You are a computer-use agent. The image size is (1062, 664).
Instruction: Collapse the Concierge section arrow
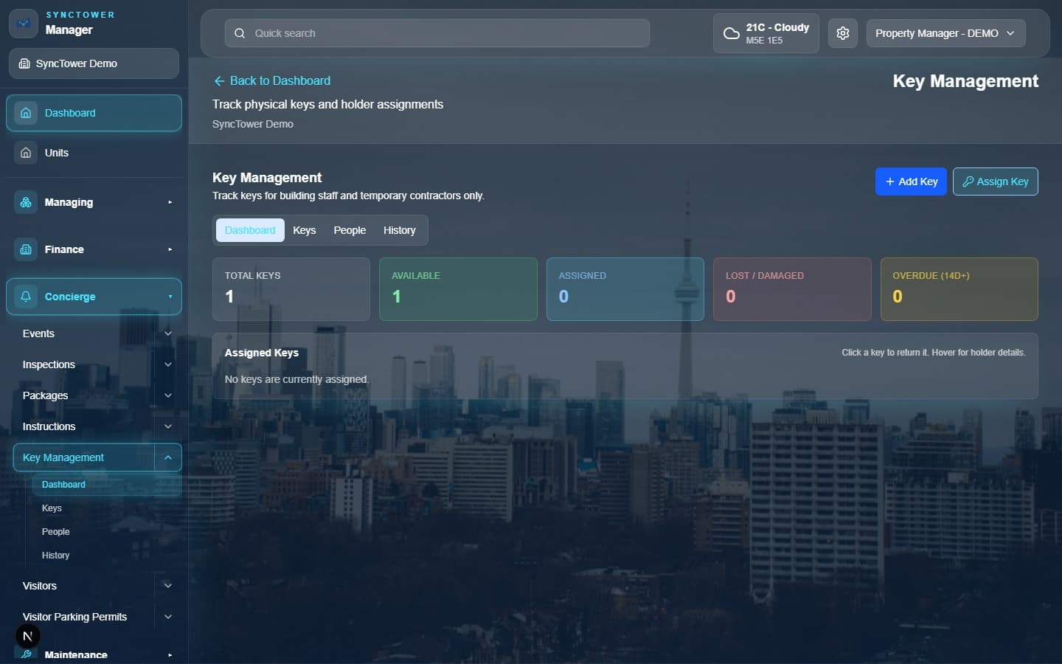[170, 297]
